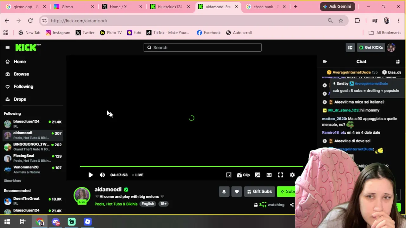Click the address bar URL

point(79,21)
